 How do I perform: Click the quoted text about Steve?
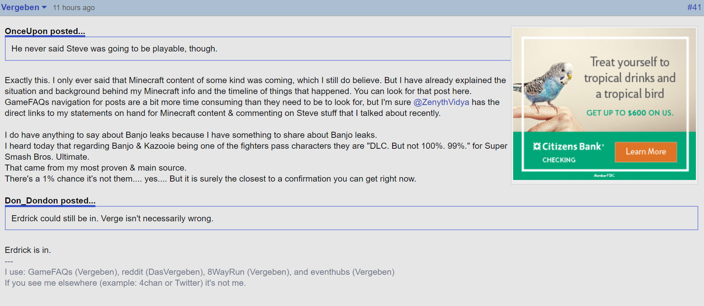pyautogui.click(x=114, y=49)
